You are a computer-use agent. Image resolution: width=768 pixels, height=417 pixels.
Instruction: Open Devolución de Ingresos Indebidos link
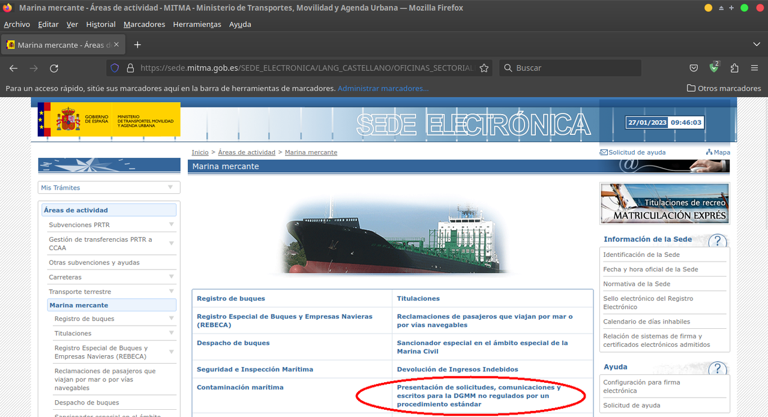[x=457, y=370]
